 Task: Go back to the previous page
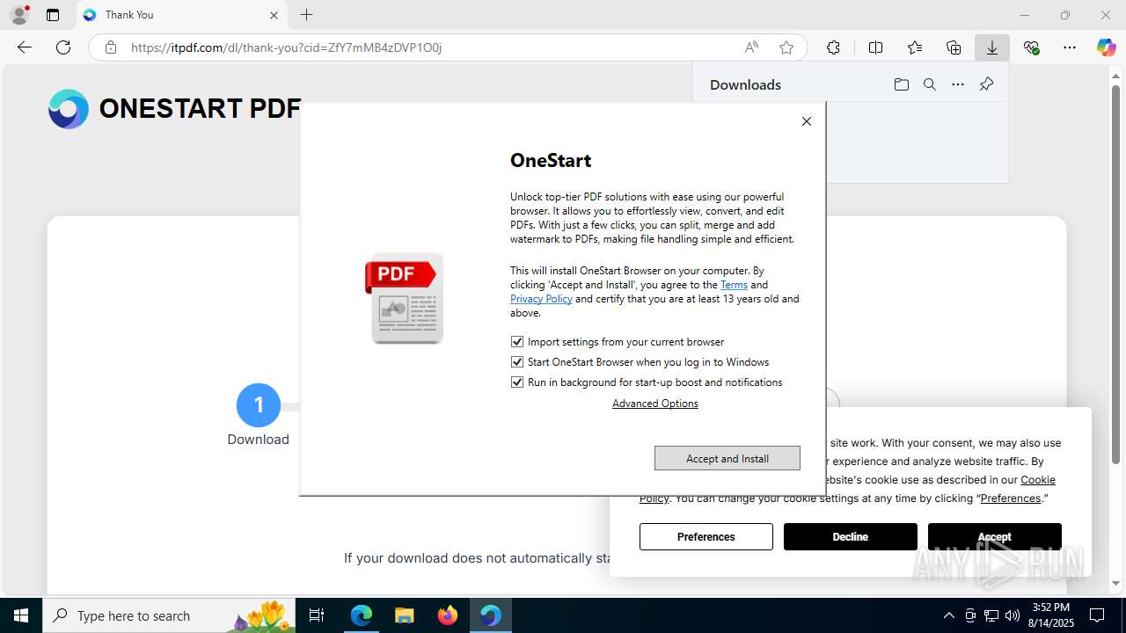pos(25,47)
